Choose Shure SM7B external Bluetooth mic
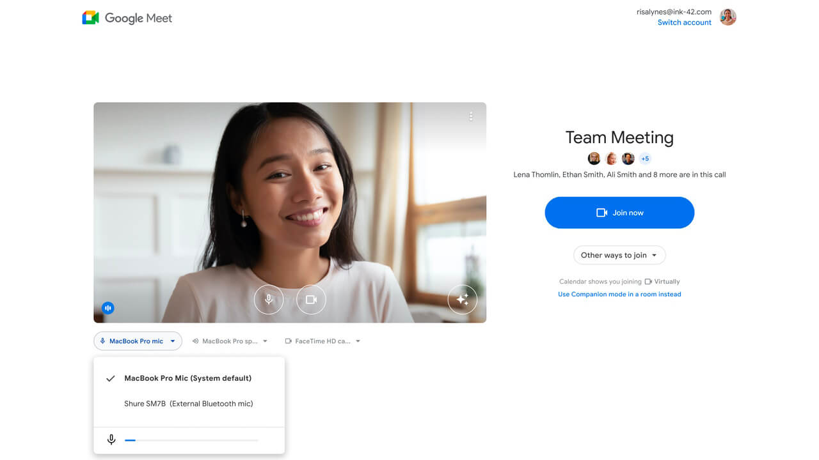The image size is (819, 460). [188, 404]
